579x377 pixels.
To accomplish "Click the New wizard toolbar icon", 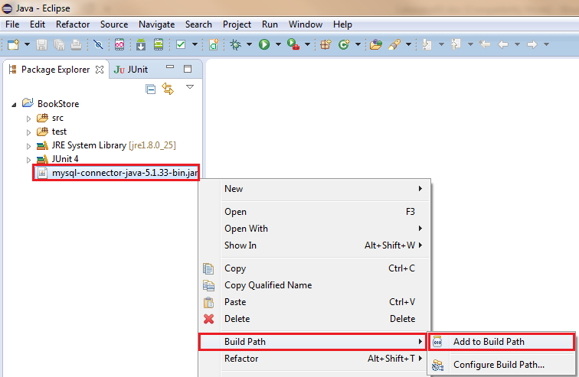I will pyautogui.click(x=13, y=44).
